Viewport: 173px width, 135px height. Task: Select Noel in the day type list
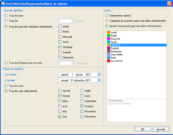click(137, 58)
